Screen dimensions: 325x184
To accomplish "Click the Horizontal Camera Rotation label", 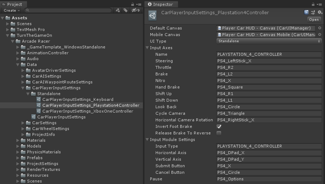I will click(x=184, y=120).
